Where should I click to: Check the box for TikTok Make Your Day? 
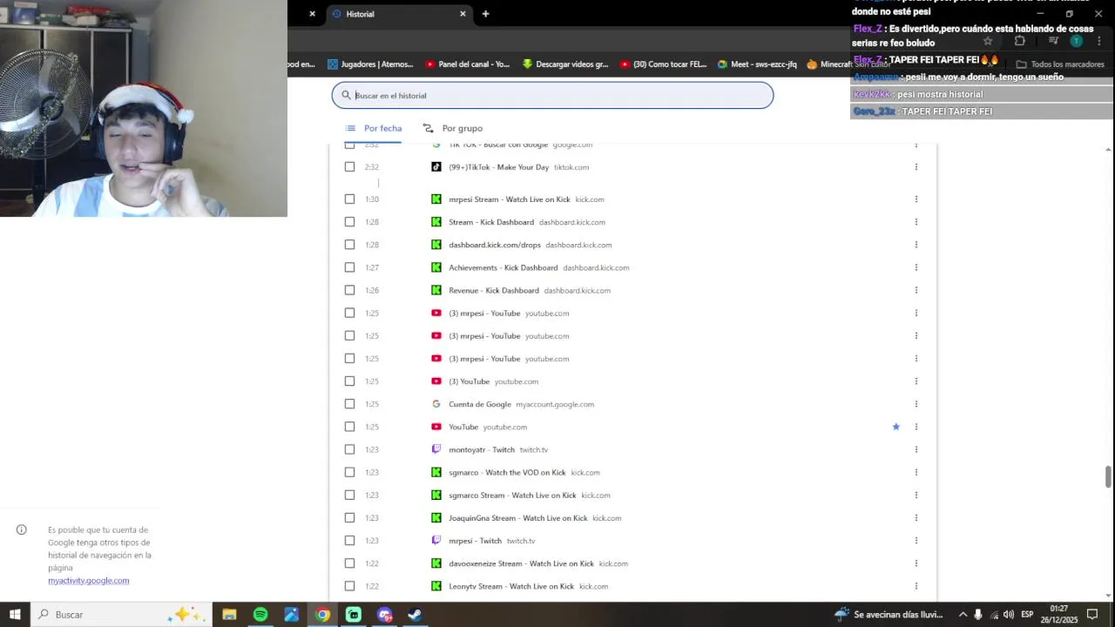click(349, 167)
